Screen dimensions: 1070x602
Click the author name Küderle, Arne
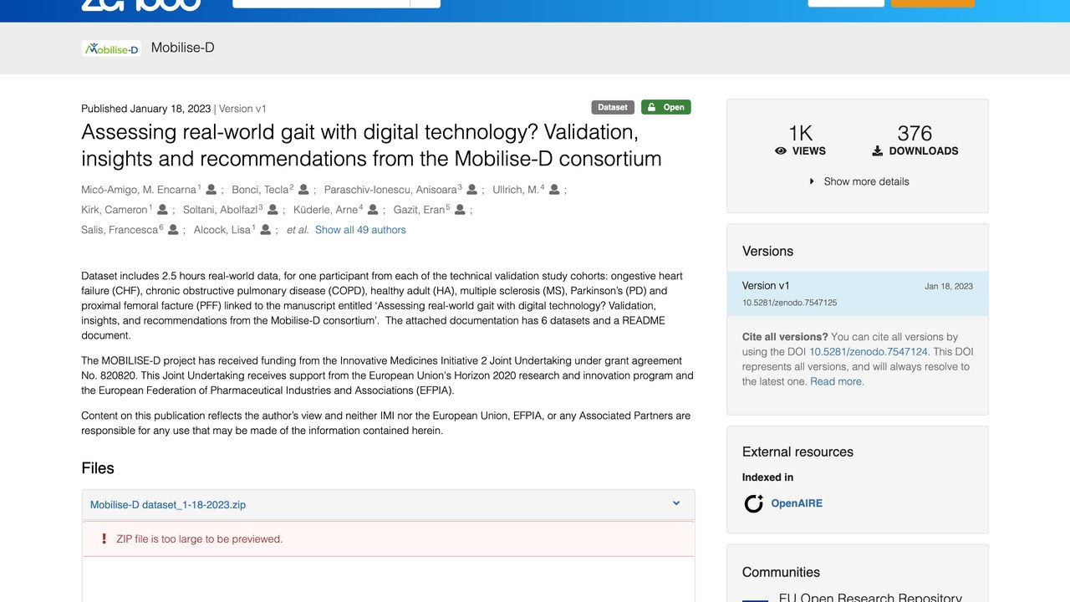326,210
